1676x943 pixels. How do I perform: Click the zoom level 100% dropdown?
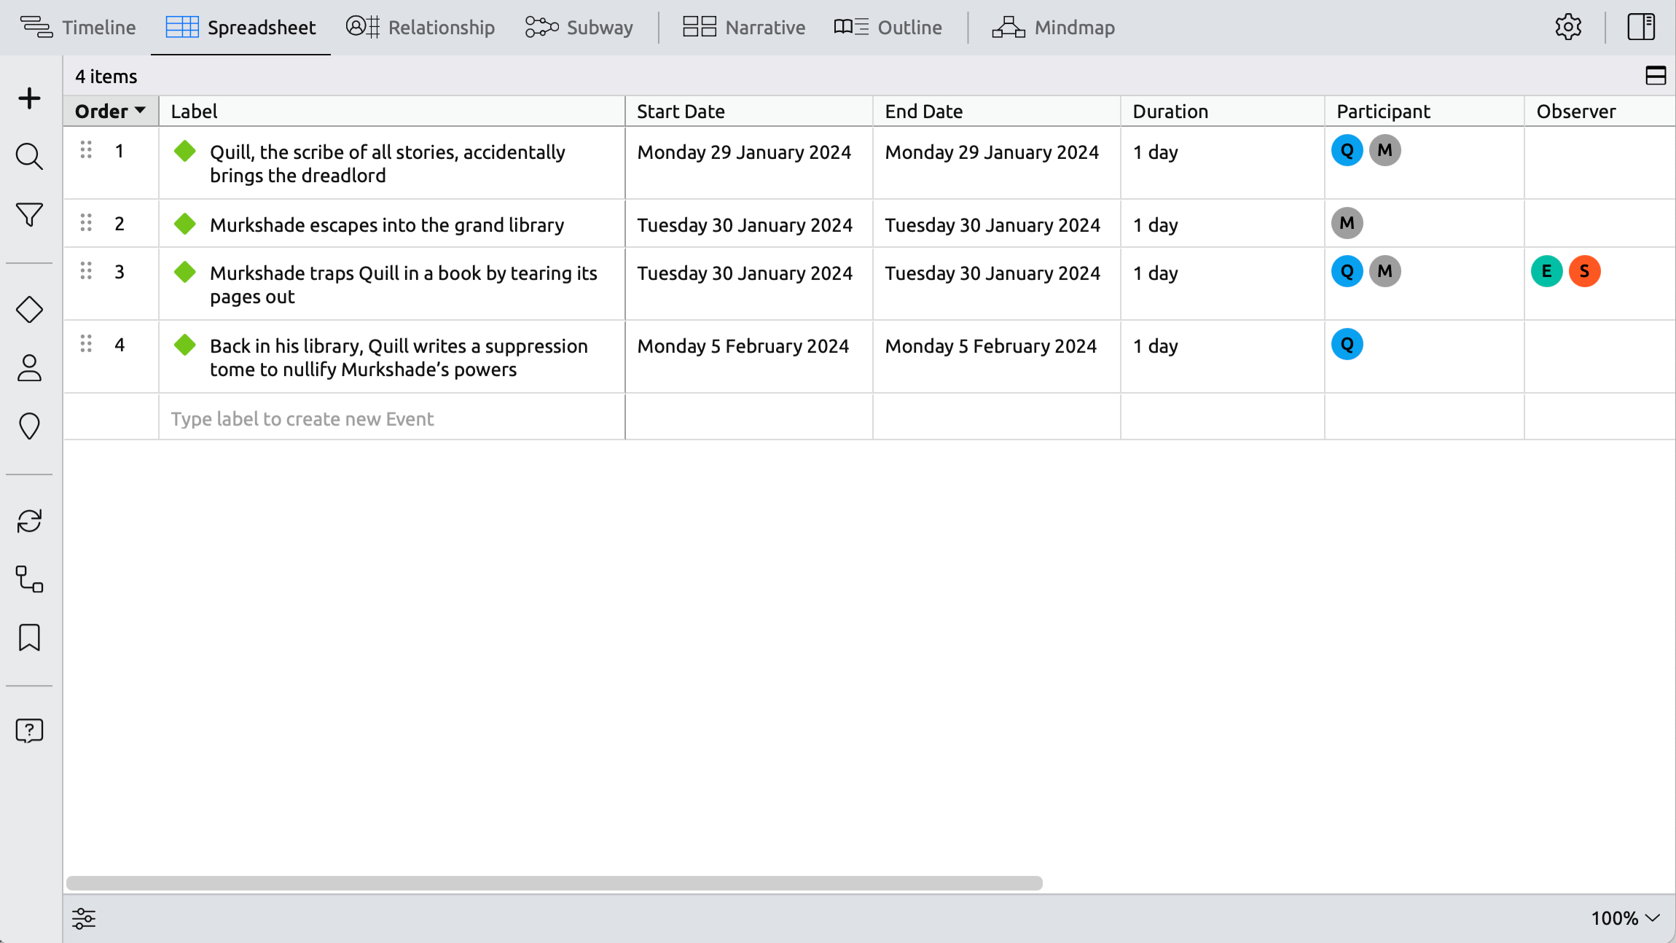coord(1625,917)
